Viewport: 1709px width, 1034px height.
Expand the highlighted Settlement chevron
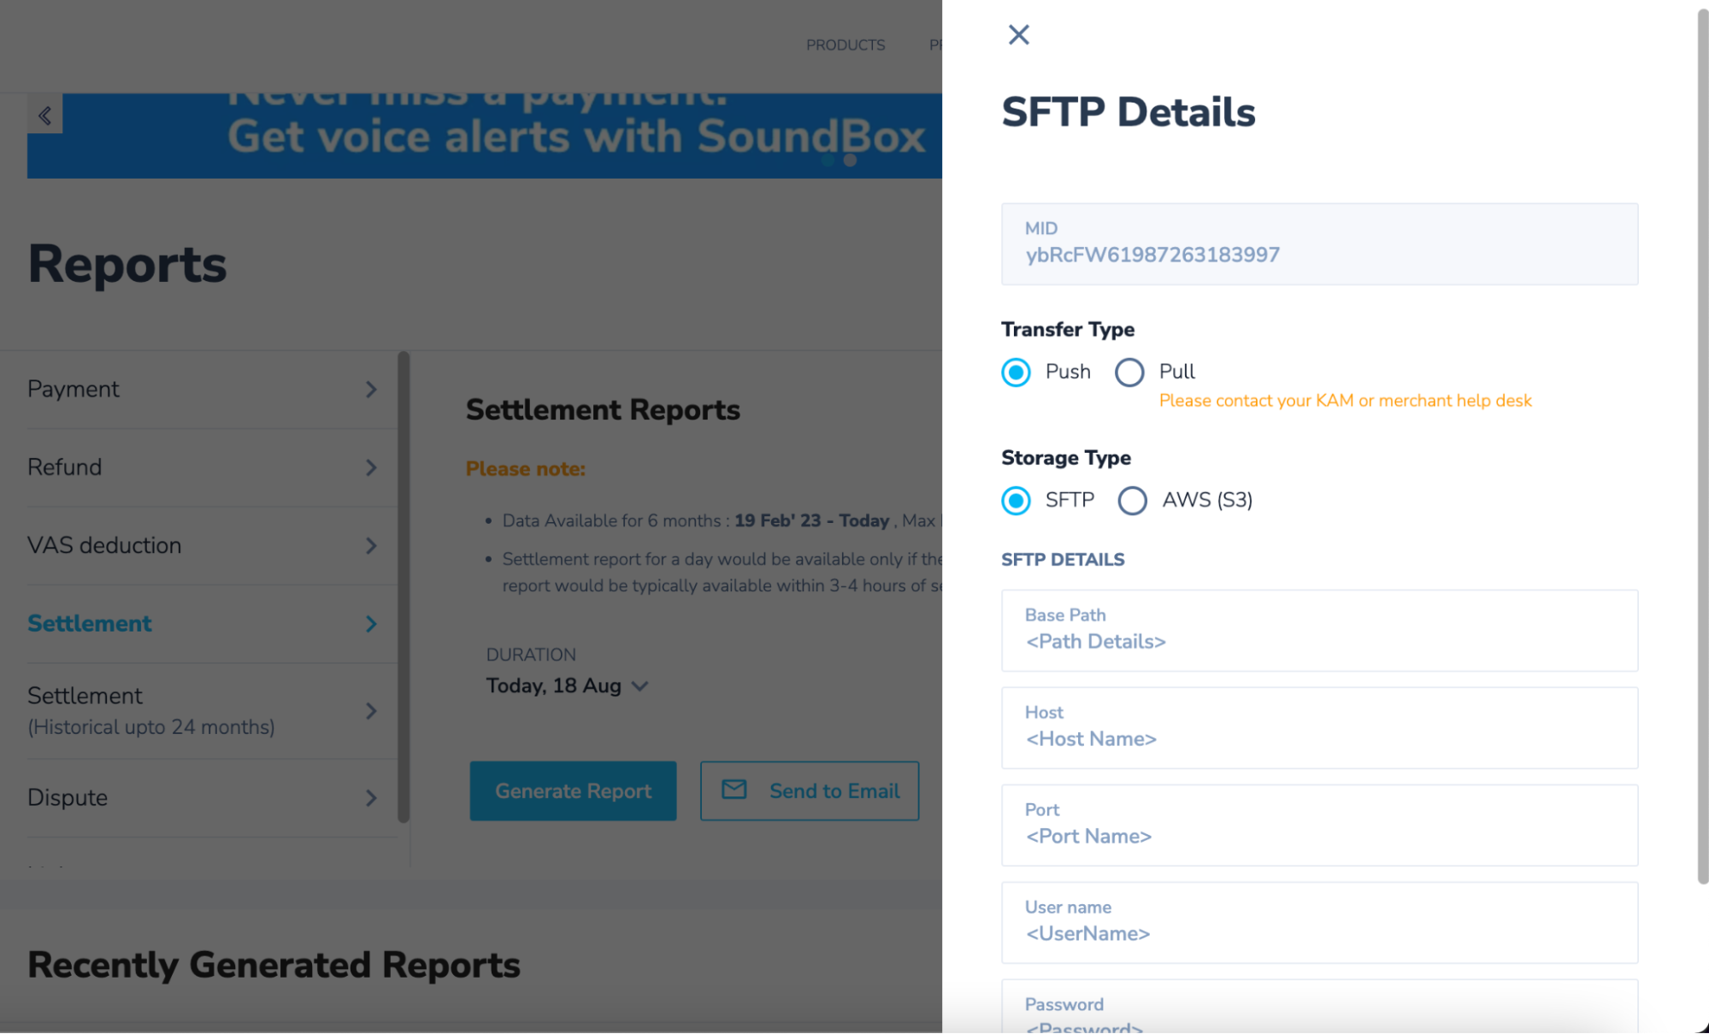(x=371, y=624)
